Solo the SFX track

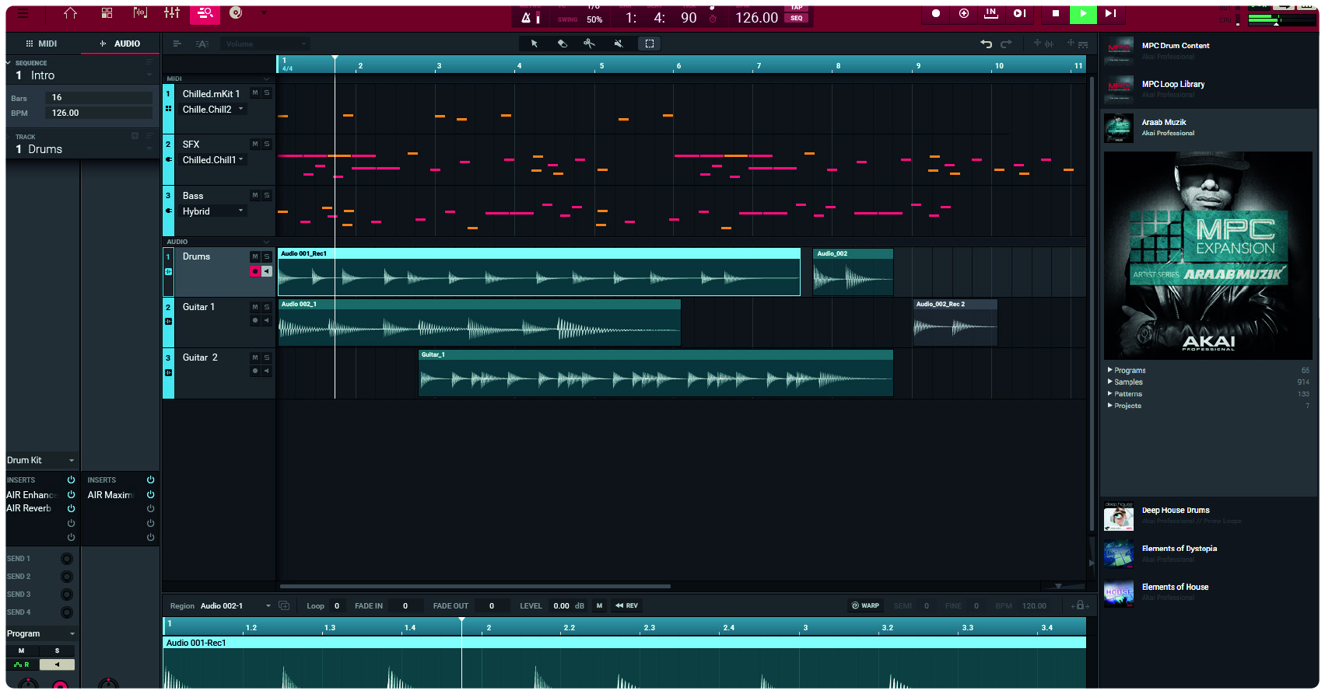267,144
